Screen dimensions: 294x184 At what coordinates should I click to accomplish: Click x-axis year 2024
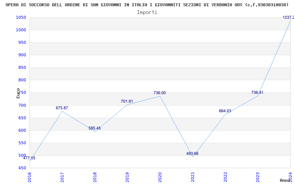tap(290, 177)
